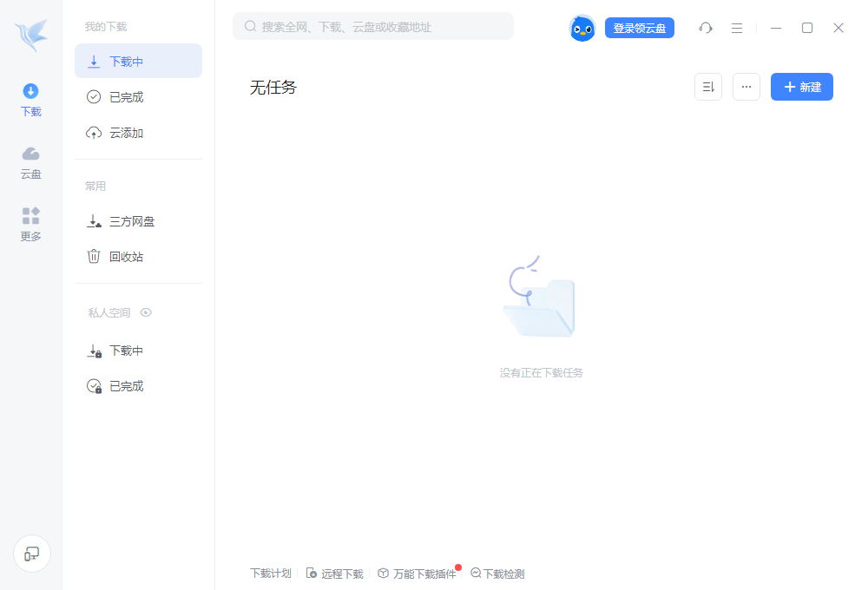Click the device connect icon at bottom left
Viewport: 868px width, 590px height.
[x=32, y=554]
